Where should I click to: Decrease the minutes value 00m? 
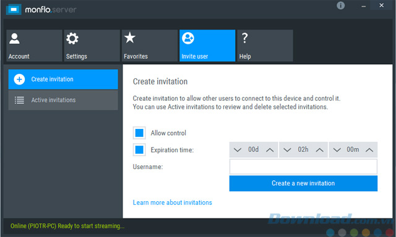coord(337,150)
